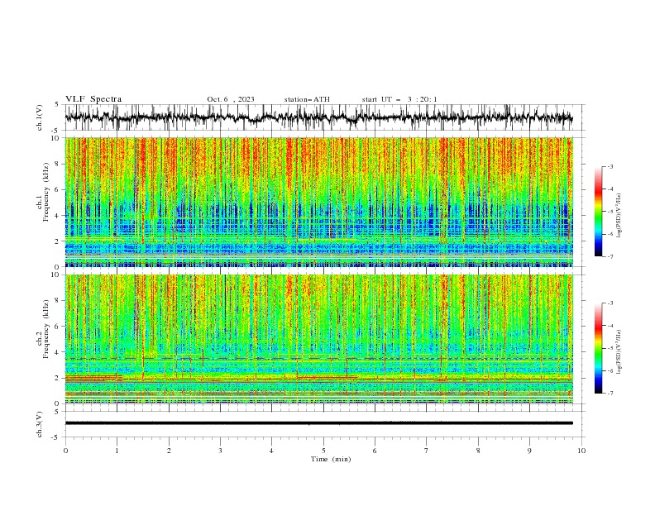655x506 pixels.
Task: Click the 8 kHz tick label on ch.1 frequency axis
Action: [57, 164]
